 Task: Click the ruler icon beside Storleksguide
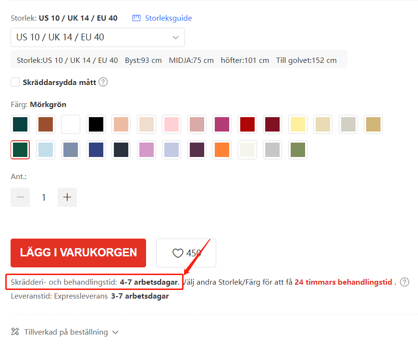point(136,18)
